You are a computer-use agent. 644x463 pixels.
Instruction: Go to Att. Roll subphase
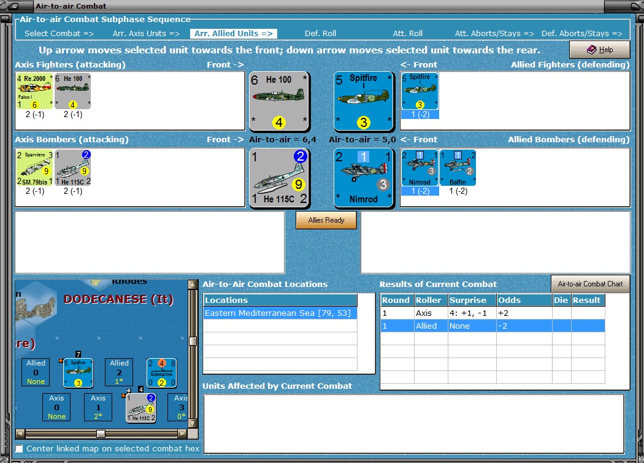tap(408, 34)
